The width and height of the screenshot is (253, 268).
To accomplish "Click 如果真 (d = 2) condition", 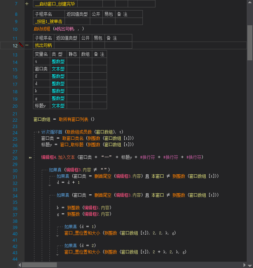I will 80,246.
